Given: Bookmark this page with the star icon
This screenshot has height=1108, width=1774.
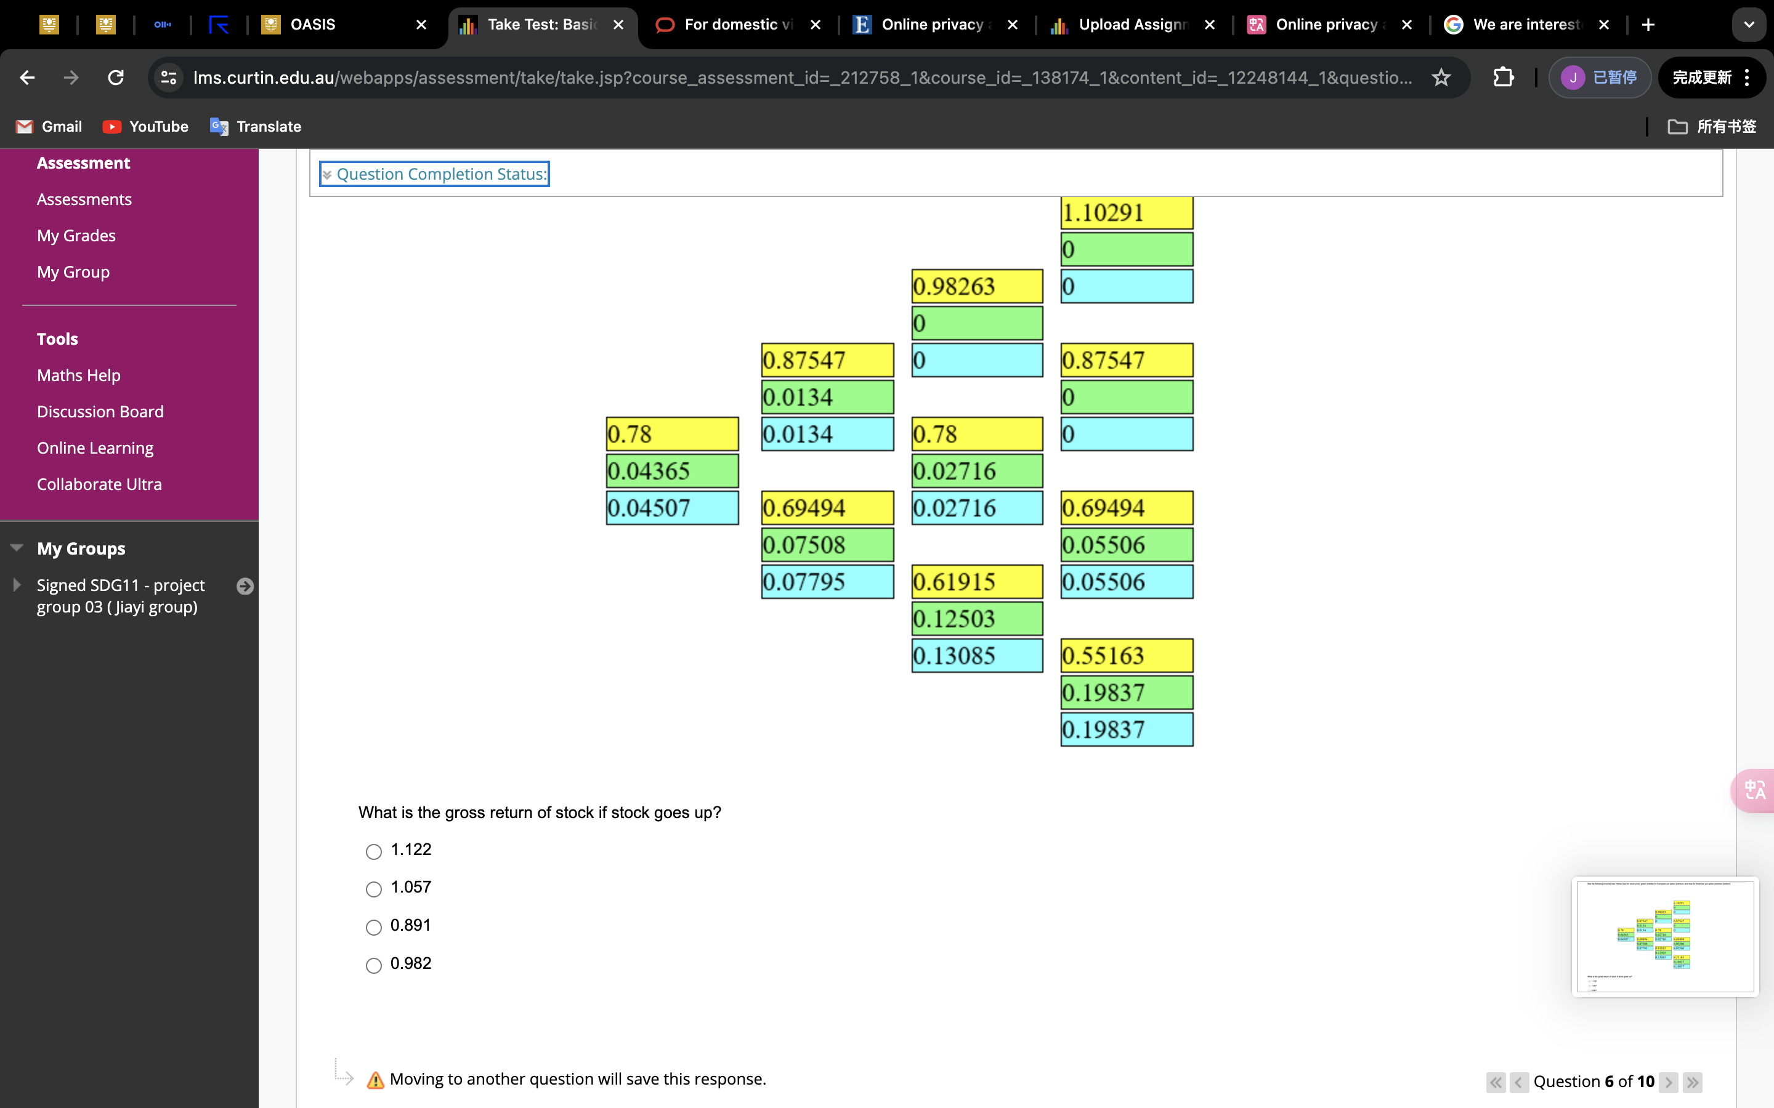Looking at the screenshot, I should (1441, 77).
